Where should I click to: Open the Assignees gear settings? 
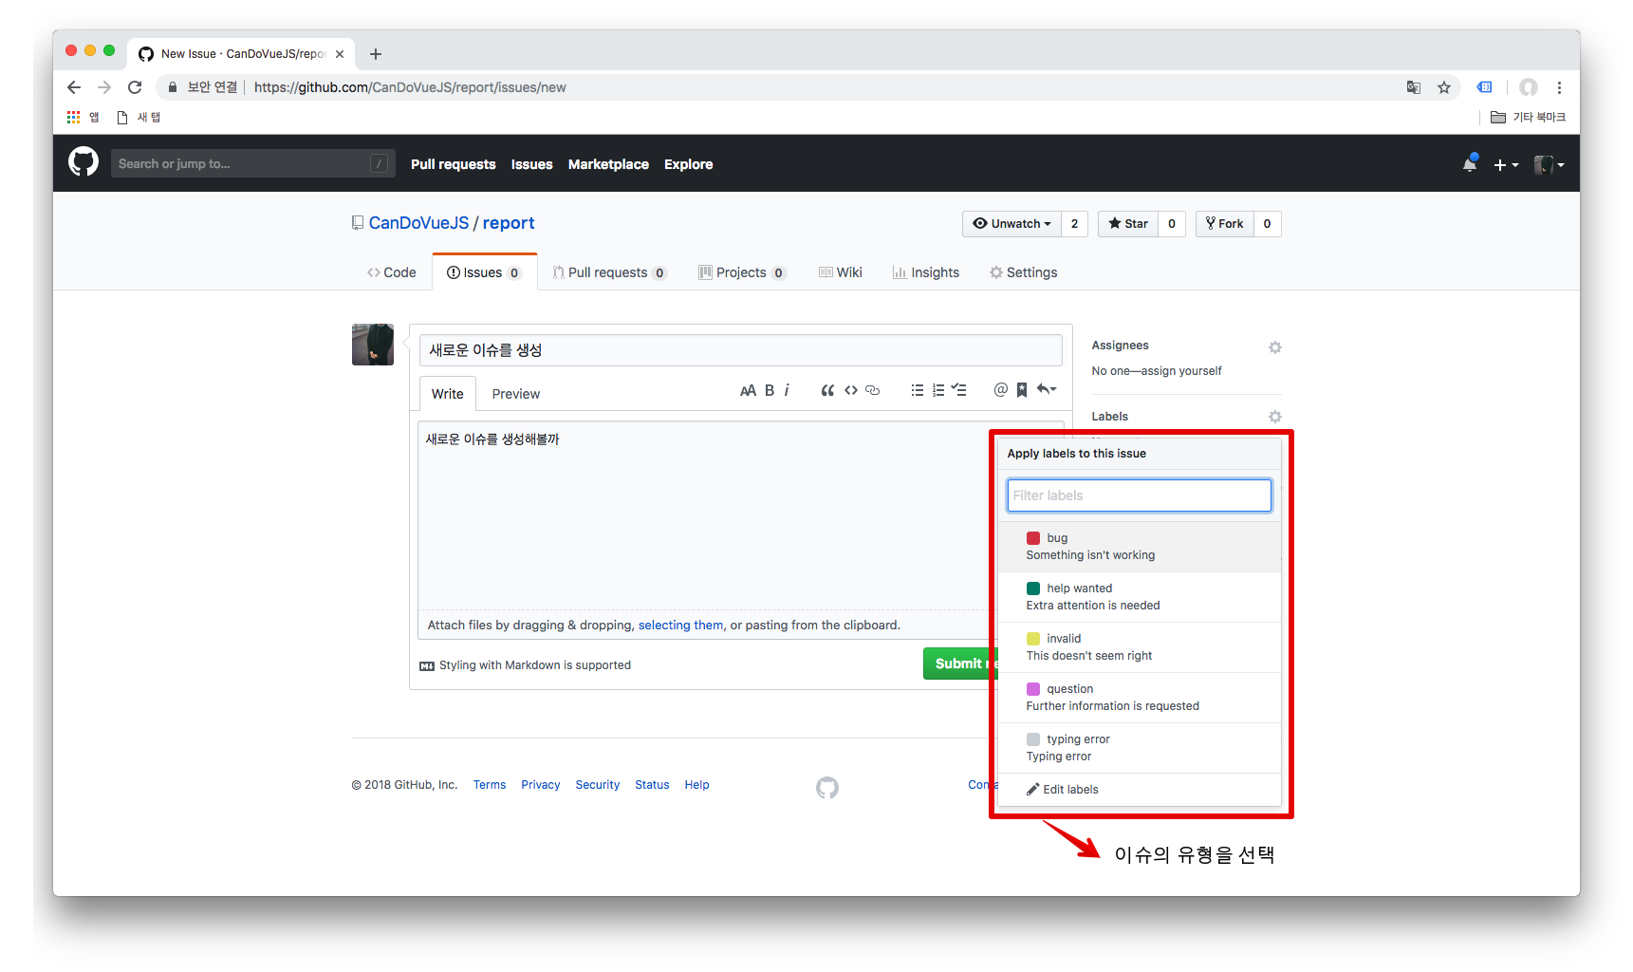click(x=1275, y=347)
